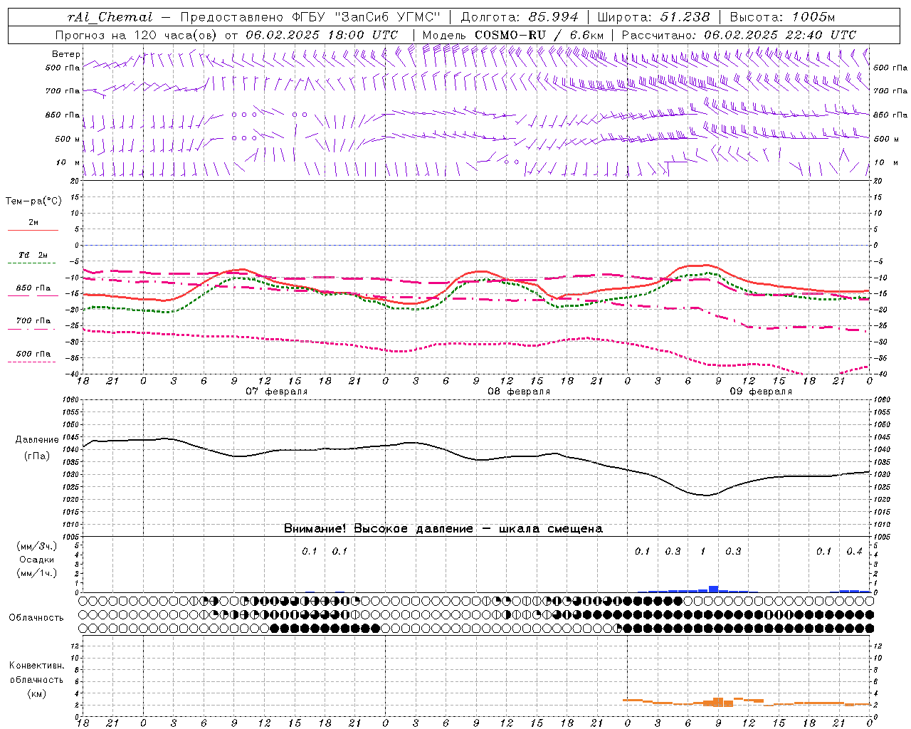
Task: Select the longitude value Долгота: 85.994
Action: pos(520,17)
